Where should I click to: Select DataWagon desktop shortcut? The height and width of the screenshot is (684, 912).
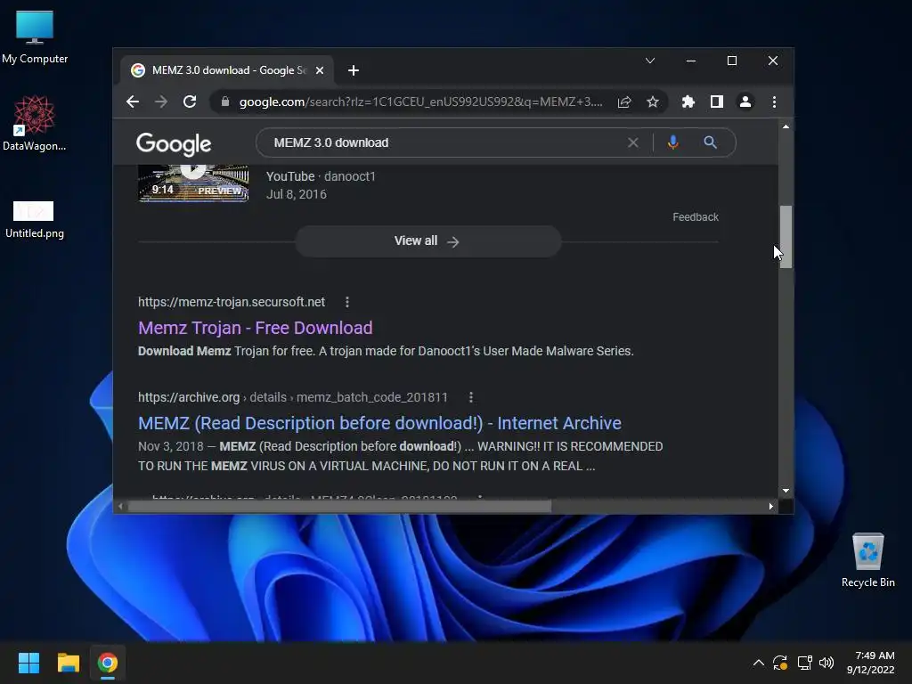[x=35, y=123]
